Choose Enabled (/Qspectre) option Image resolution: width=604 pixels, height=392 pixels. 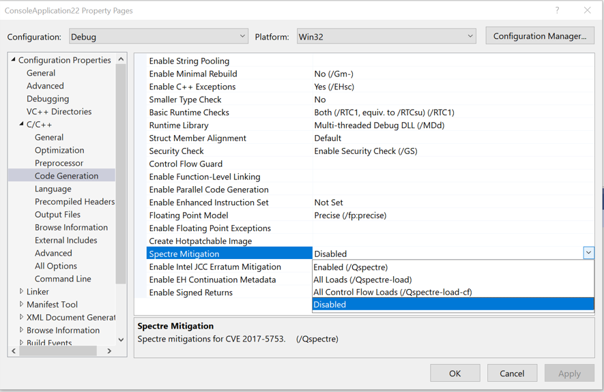click(x=351, y=267)
